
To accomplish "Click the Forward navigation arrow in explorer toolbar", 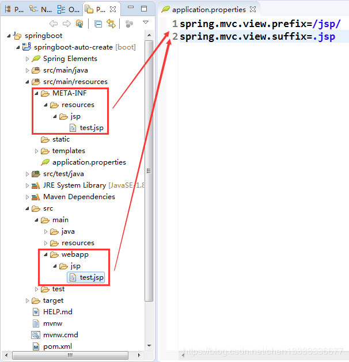I will point(66,24).
